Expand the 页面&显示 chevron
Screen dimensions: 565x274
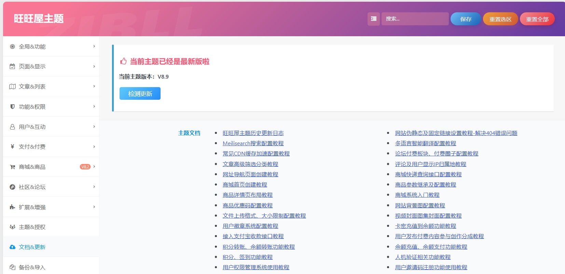pyautogui.click(x=94, y=66)
